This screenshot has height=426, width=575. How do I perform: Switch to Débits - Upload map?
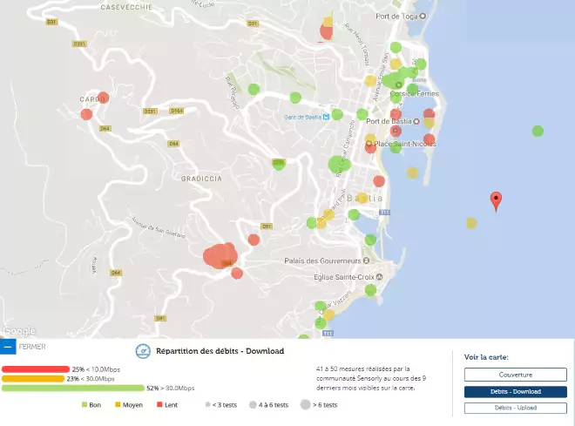point(515,407)
